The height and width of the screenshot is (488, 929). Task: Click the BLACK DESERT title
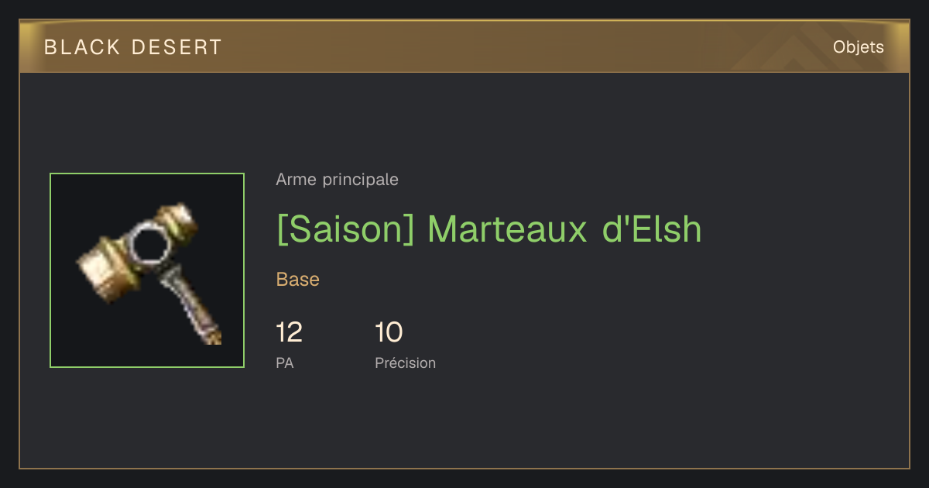coord(133,47)
